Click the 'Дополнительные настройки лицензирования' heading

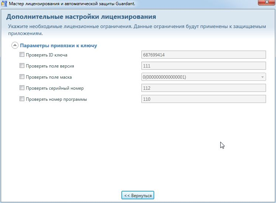(x=81, y=17)
